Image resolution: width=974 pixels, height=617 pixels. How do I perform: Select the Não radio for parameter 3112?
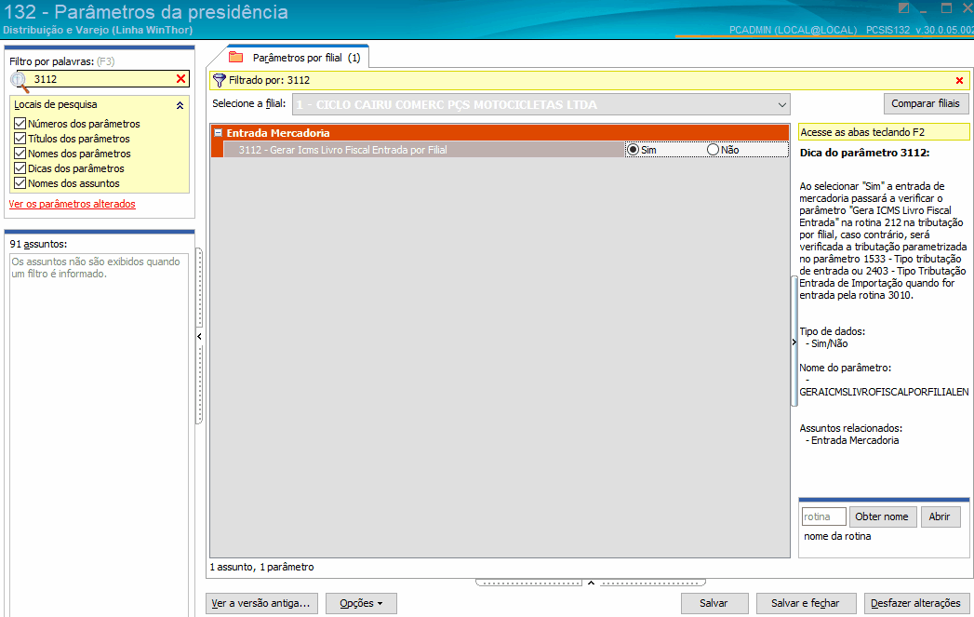714,150
